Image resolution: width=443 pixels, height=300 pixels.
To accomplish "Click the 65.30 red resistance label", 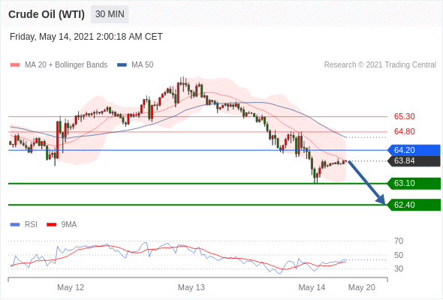I will coord(404,116).
